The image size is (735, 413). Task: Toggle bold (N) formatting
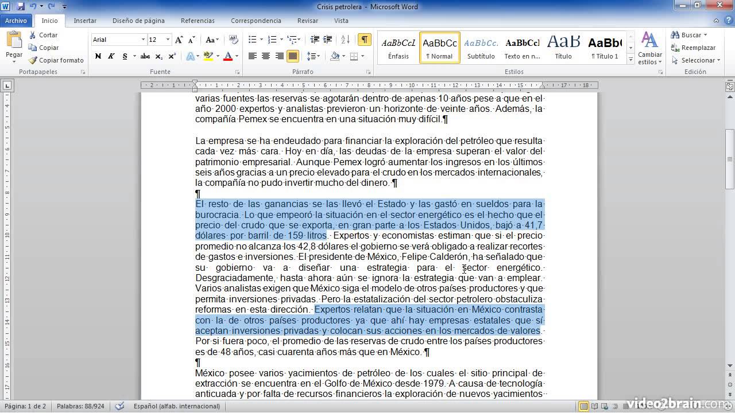tap(98, 56)
